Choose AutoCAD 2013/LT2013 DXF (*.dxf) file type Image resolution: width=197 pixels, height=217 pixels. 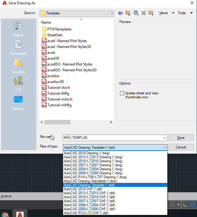tap(115, 193)
